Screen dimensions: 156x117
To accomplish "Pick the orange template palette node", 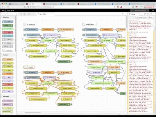I will [8, 74].
